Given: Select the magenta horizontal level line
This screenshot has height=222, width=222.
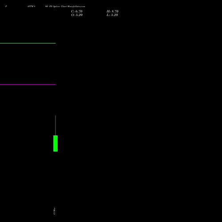Looking at the screenshot, I should pyautogui.click(x=28, y=84).
